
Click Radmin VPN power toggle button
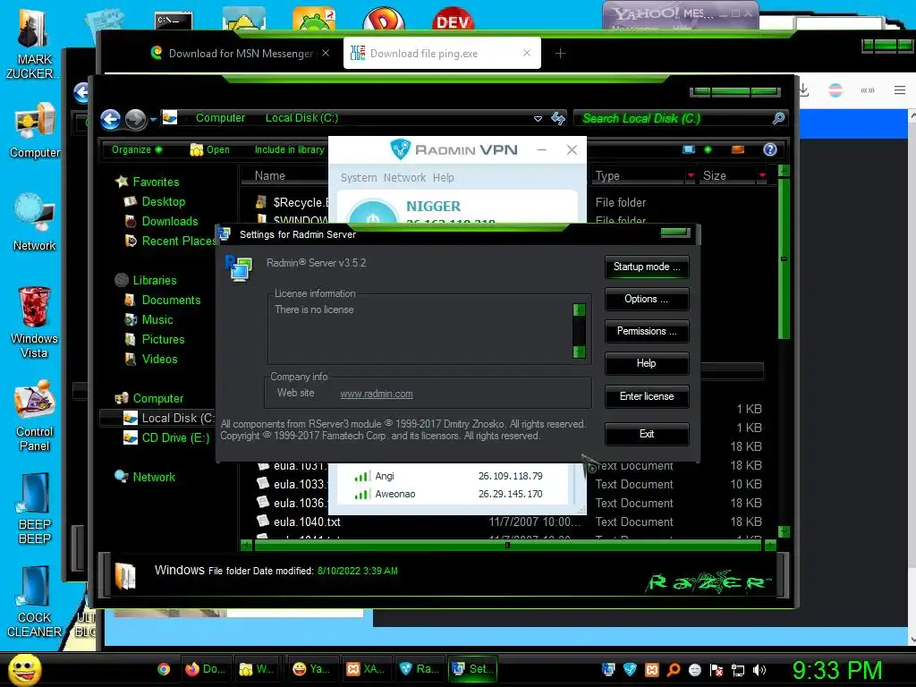click(373, 213)
